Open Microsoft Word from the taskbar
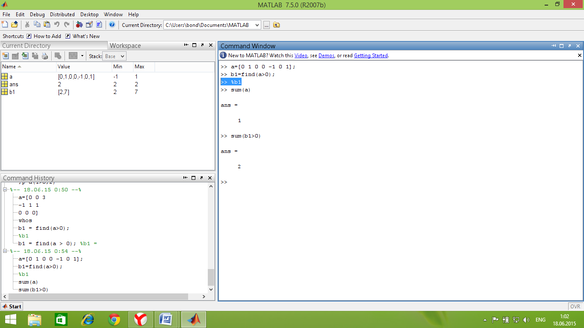 [166, 319]
